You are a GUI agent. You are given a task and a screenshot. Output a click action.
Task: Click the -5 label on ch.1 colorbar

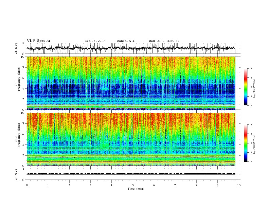point(250,87)
